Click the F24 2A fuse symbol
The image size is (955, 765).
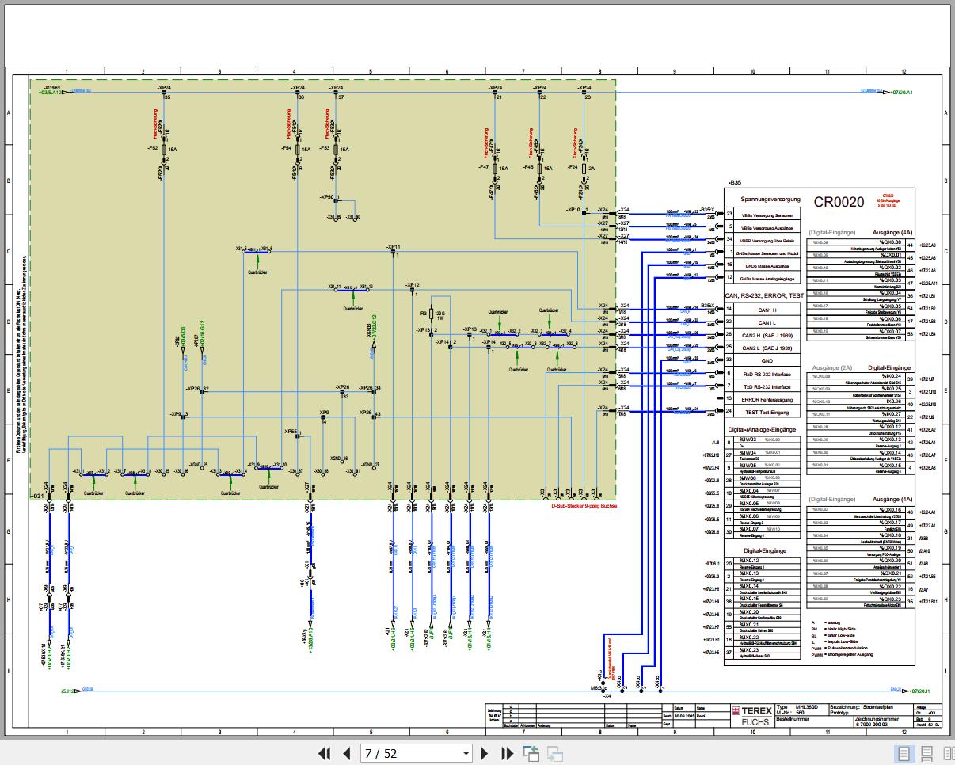pyautogui.click(x=583, y=168)
